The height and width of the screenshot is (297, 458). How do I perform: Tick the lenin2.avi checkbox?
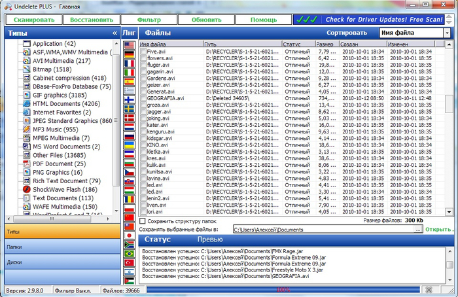(143, 198)
